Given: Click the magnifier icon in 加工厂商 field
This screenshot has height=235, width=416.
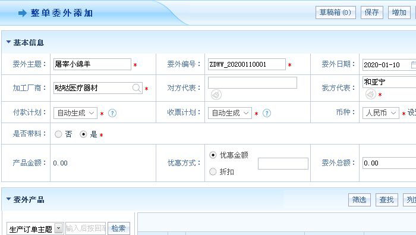Looking at the screenshot, I should click(136, 88).
